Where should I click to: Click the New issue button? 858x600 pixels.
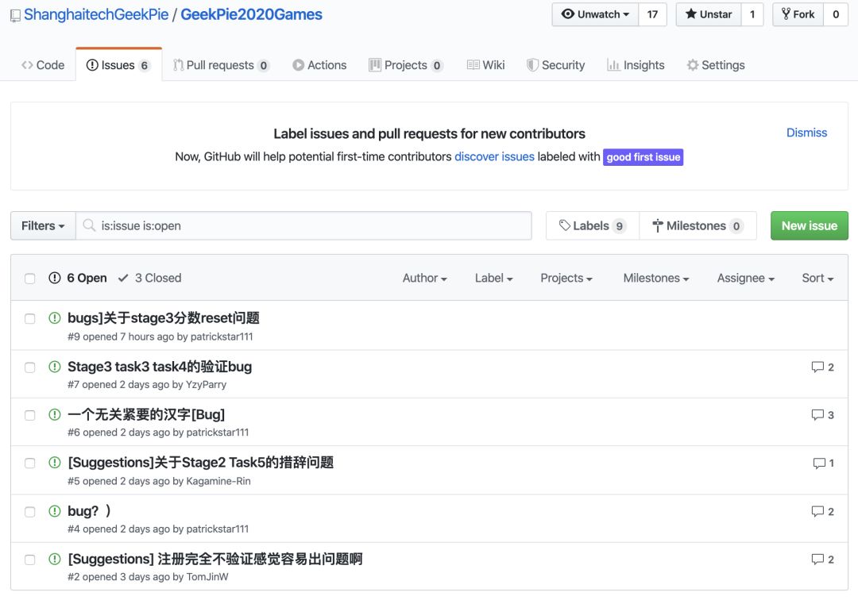pos(810,225)
